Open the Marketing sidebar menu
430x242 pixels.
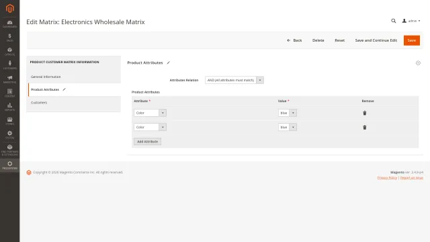(9, 79)
